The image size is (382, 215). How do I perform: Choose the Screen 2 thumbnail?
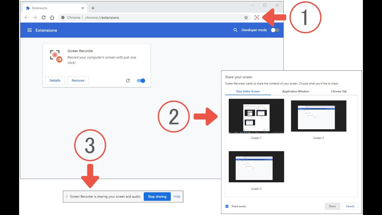click(319, 116)
